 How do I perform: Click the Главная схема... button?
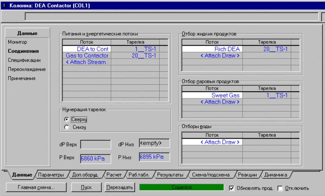point(36,187)
